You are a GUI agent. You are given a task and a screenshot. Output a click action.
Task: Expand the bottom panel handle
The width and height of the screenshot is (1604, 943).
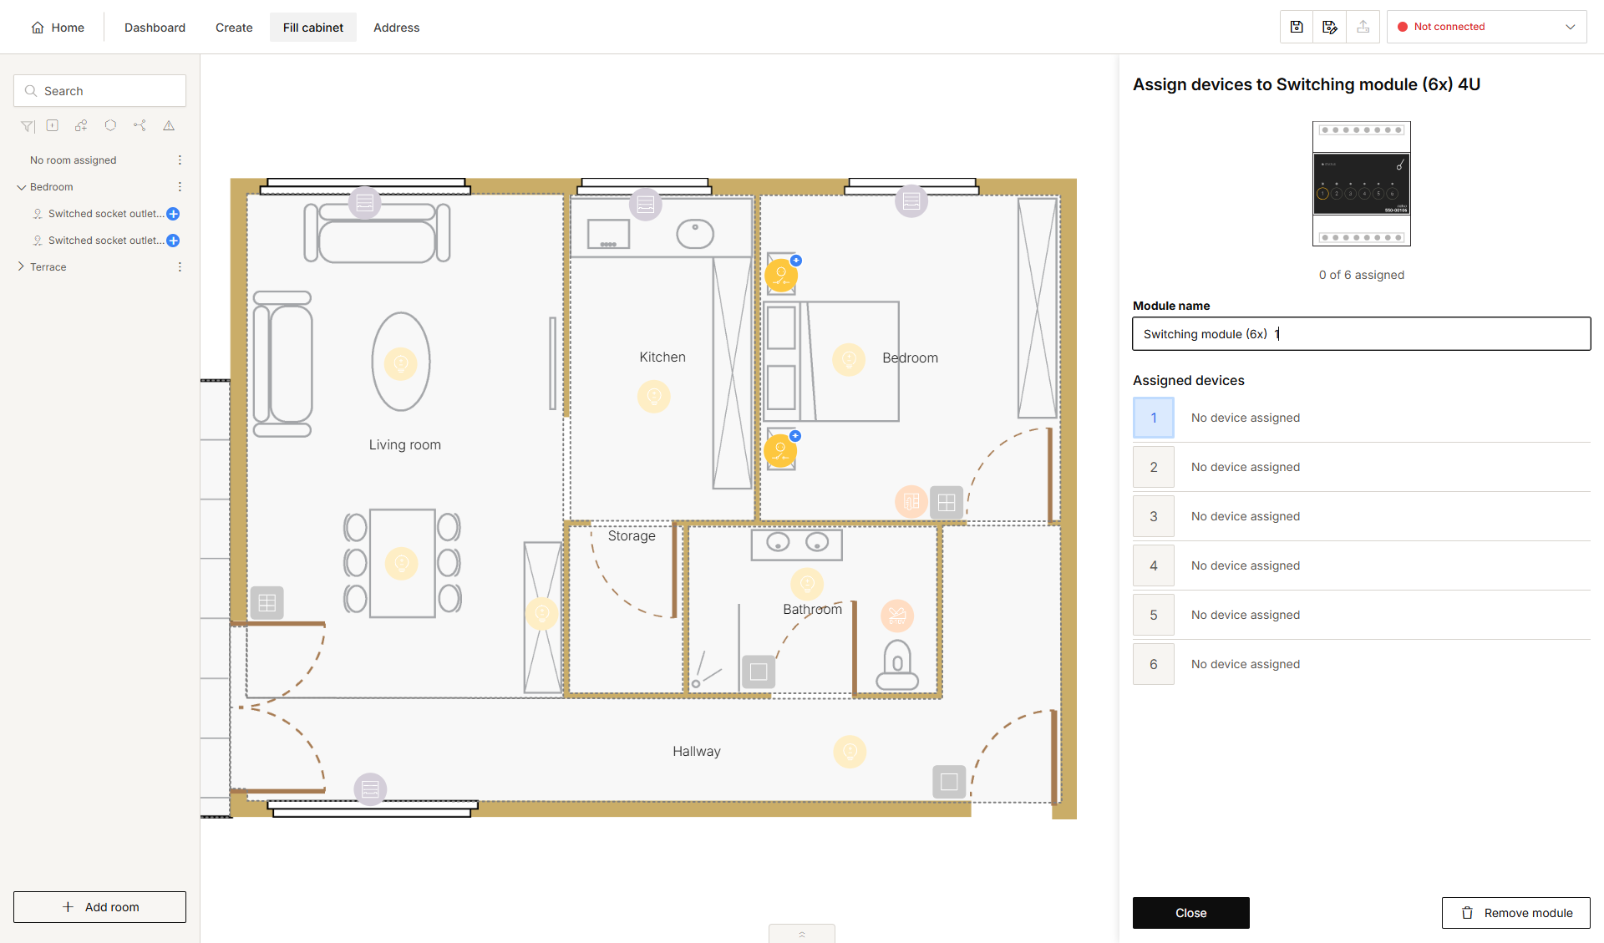pyautogui.click(x=802, y=934)
